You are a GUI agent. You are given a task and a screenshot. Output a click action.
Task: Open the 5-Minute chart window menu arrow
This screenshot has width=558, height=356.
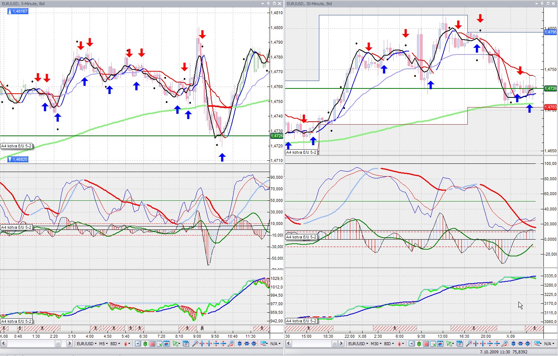click(263, 3)
